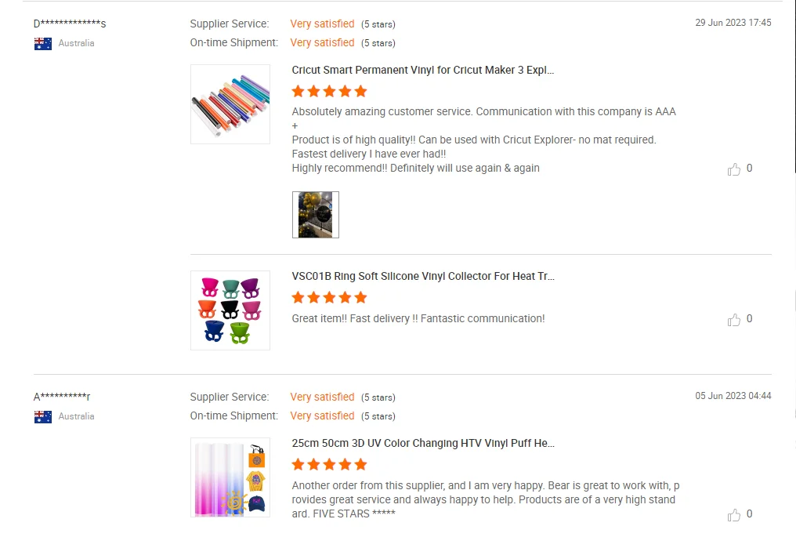Click star rating of Silicone Vinyl Collector review

(329, 298)
